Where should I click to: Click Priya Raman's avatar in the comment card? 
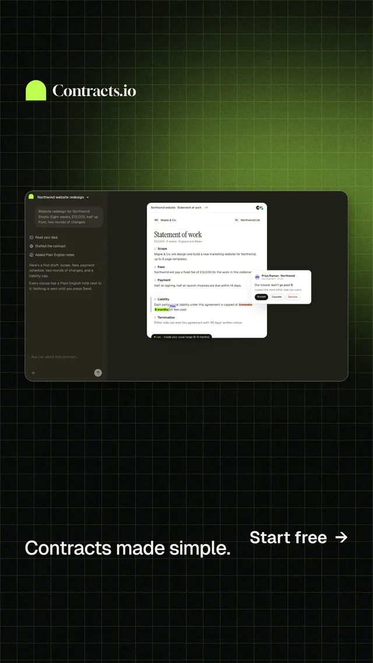click(x=257, y=277)
